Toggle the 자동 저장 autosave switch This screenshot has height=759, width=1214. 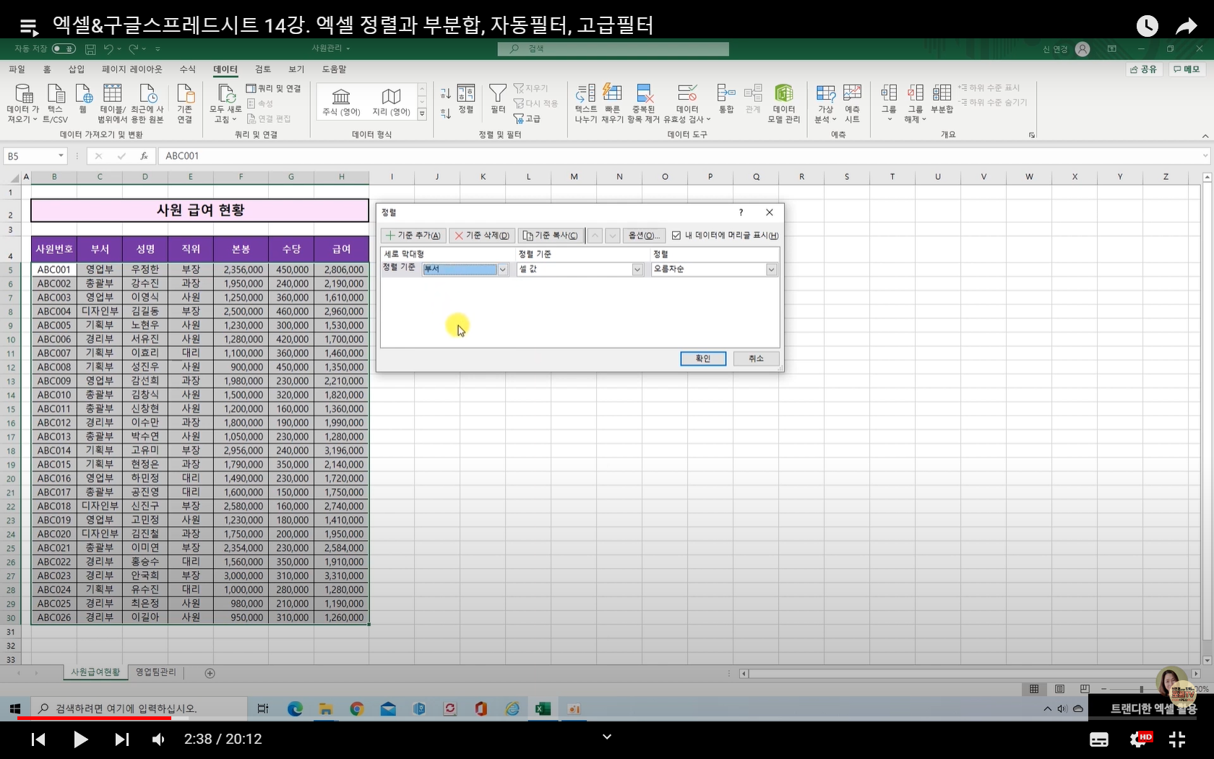64,48
